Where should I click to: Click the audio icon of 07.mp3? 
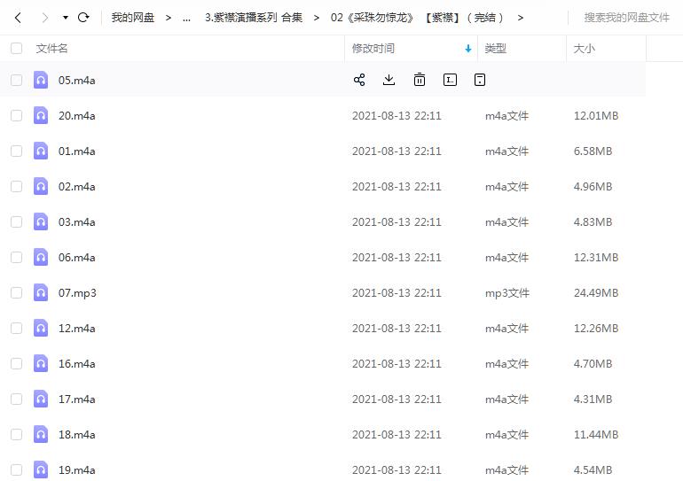[41, 292]
